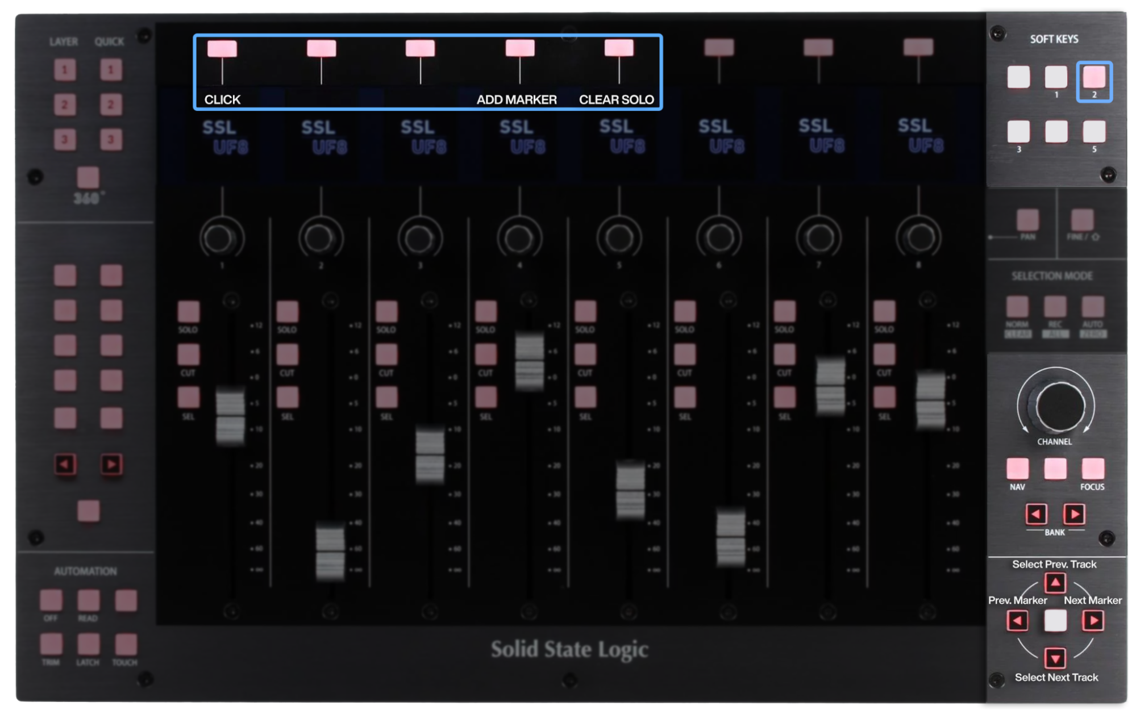
Task: Bank right with the BANK arrow
Action: pos(1074,514)
